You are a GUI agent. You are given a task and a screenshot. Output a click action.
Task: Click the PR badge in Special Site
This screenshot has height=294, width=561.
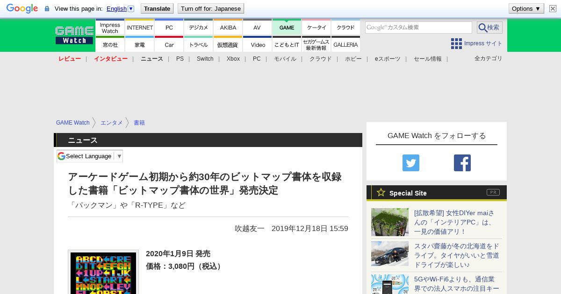coord(493,192)
